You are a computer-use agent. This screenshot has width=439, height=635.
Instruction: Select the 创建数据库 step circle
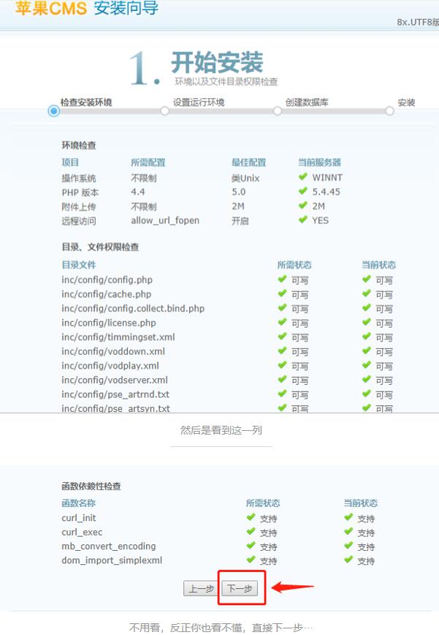click(x=278, y=110)
